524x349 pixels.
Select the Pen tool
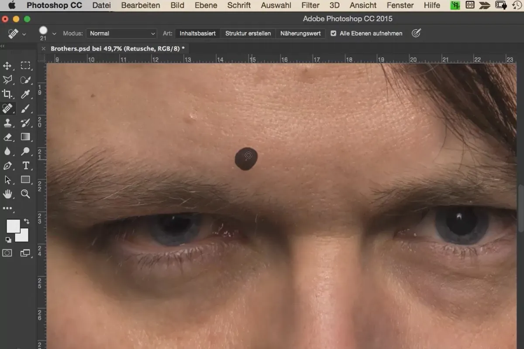pos(7,166)
